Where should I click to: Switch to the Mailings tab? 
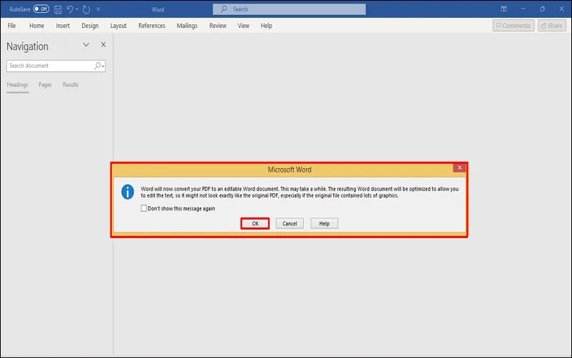pyautogui.click(x=187, y=26)
